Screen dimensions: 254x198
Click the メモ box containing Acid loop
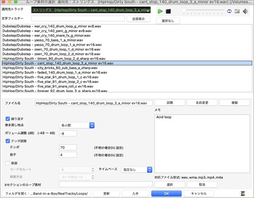(x=202, y=143)
